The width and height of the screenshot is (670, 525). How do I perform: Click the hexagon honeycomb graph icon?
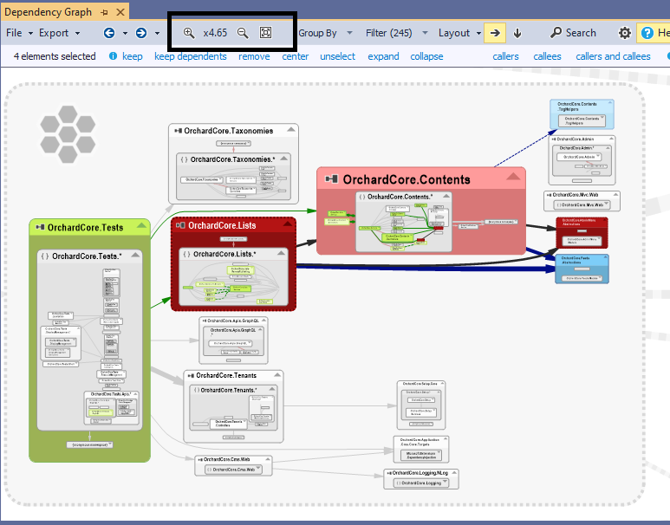(x=68, y=134)
